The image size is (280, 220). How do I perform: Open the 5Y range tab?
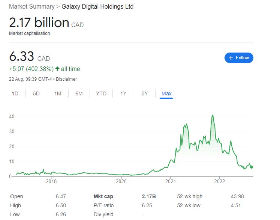(x=145, y=93)
